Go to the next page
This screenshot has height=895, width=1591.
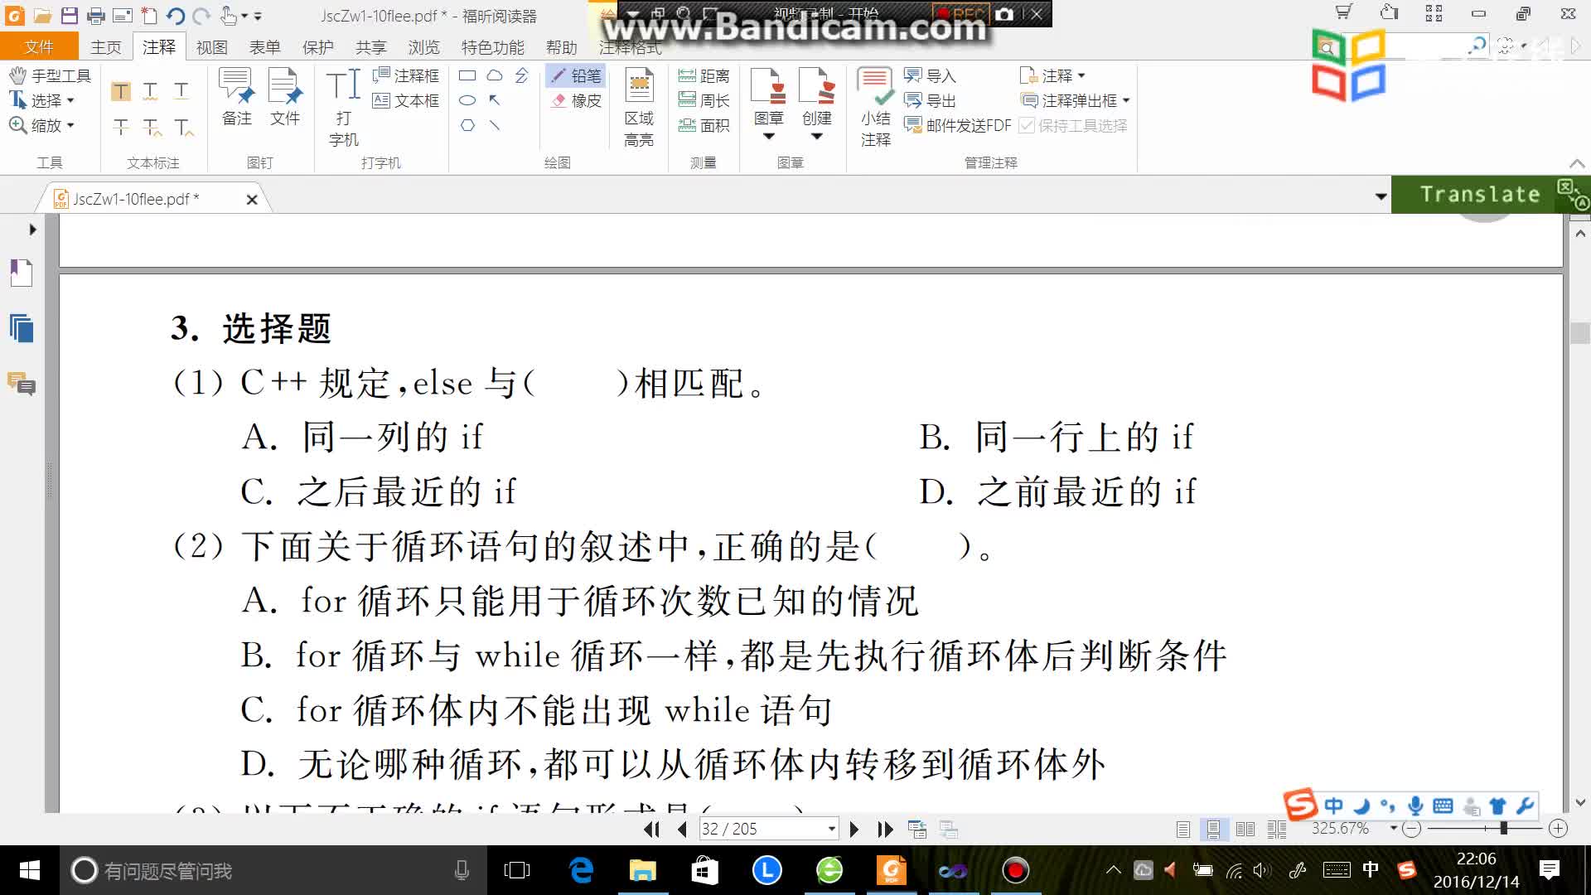854,830
